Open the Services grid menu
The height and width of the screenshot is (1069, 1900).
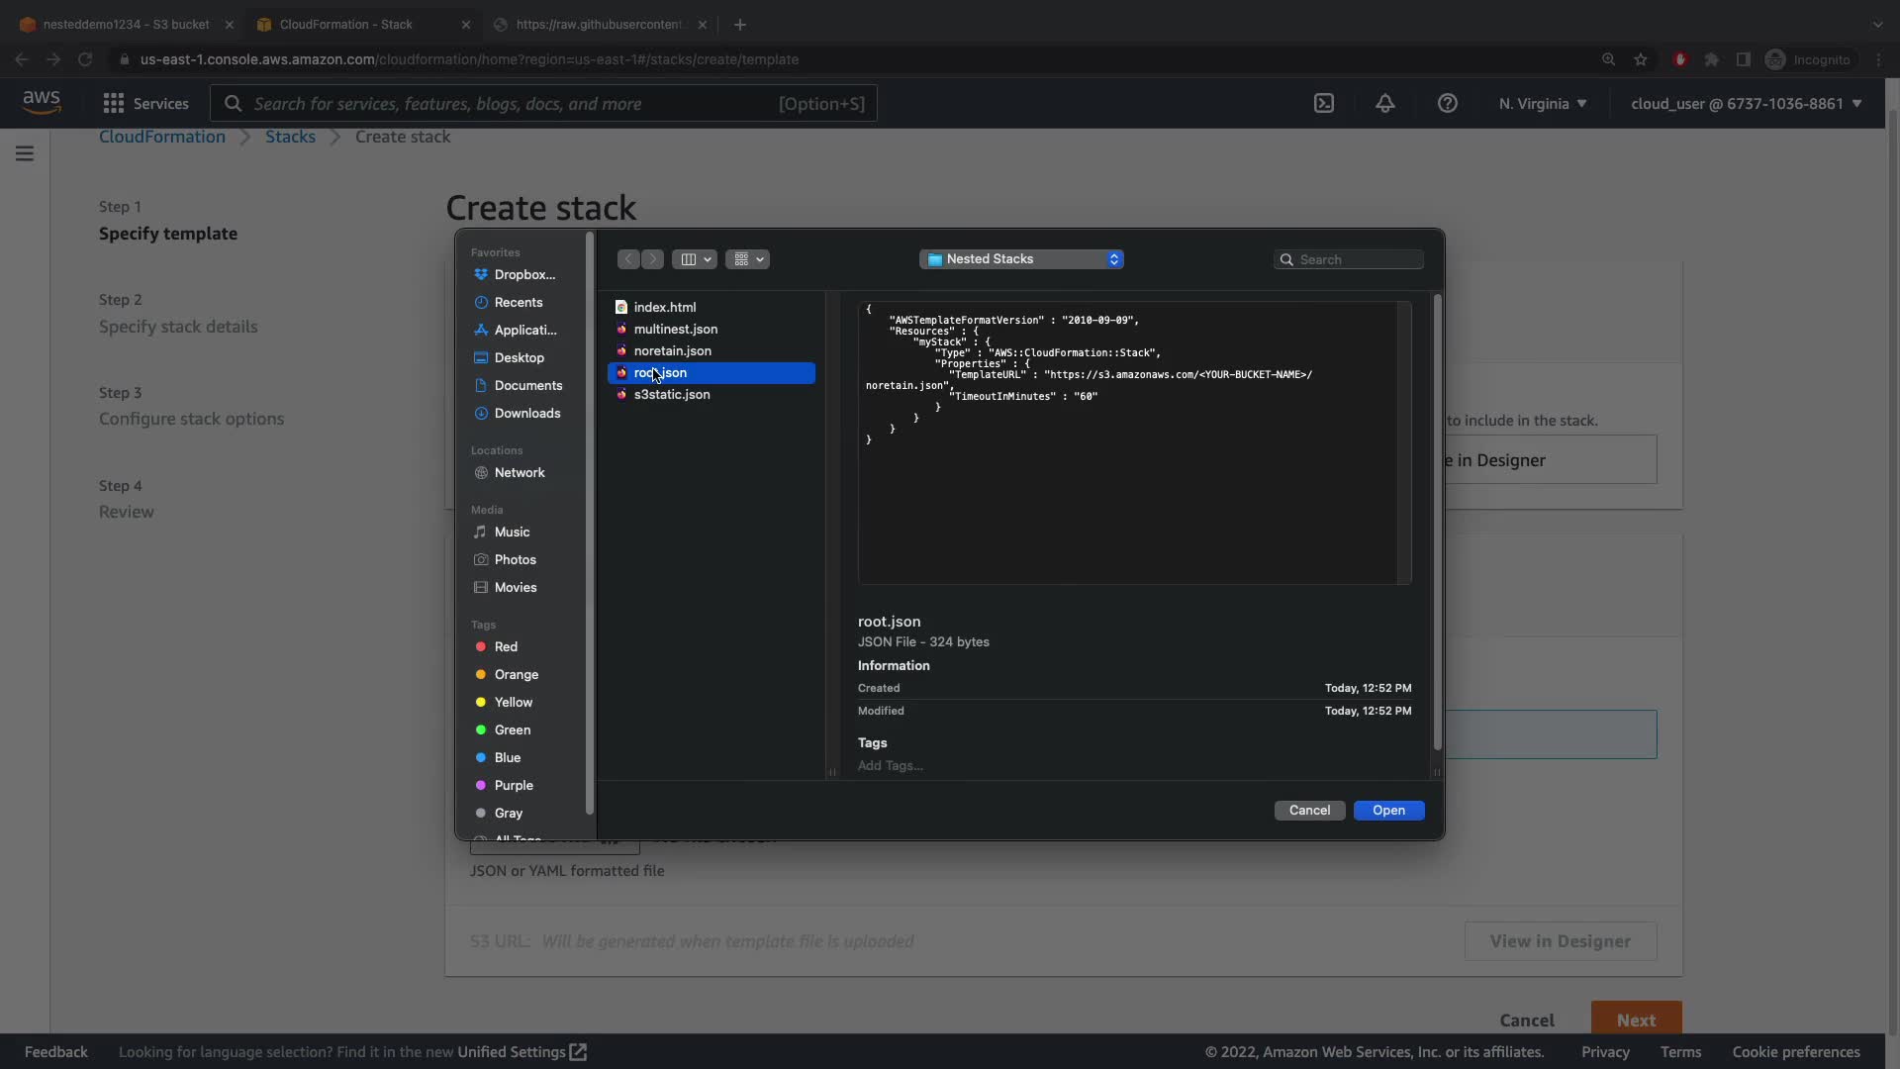[x=145, y=103]
